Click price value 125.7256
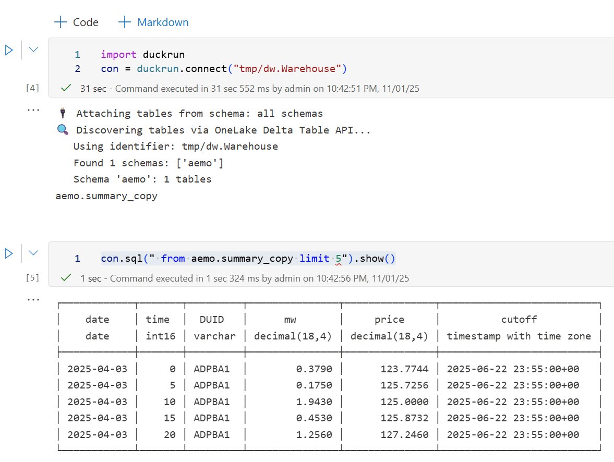614x462 pixels. [x=404, y=385]
